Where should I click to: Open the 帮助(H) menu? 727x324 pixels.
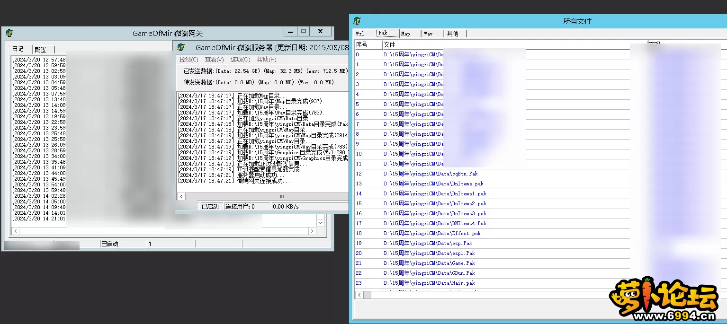266,60
